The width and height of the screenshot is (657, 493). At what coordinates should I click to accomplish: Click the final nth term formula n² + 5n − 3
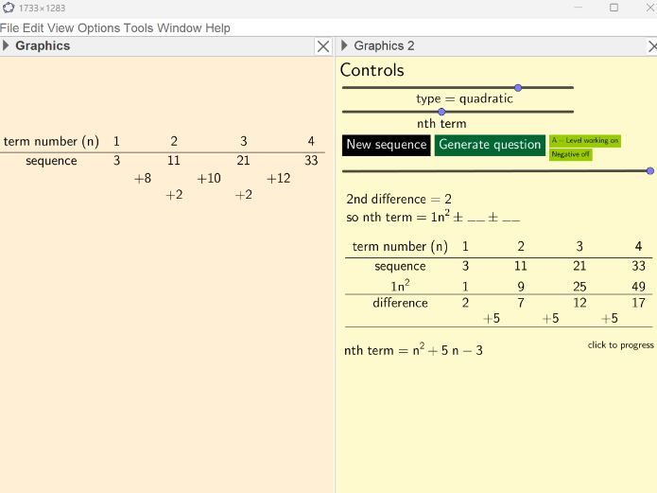413,350
